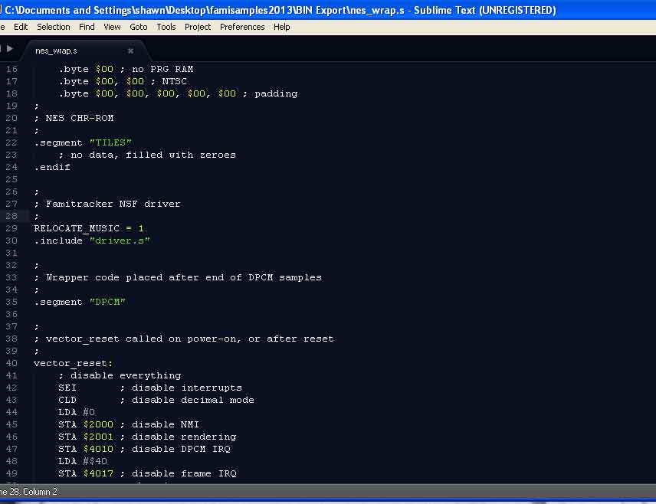Click the "TILES" segment string
Viewport: 656px width, 504px height.
pyautogui.click(x=111, y=142)
